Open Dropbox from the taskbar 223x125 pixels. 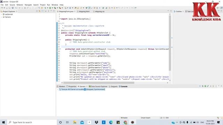point(97,122)
